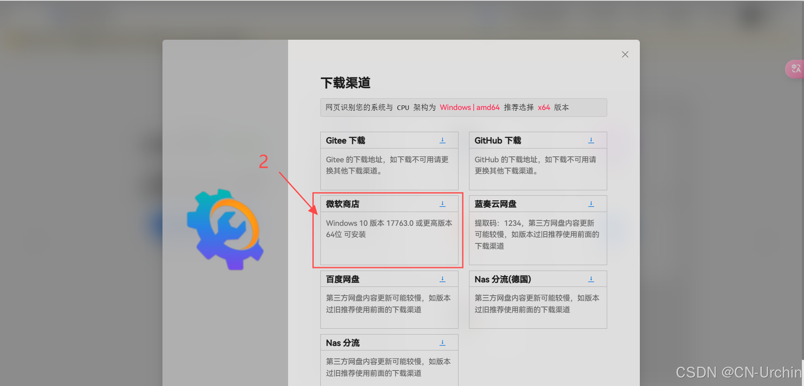
Task: Click 百度网盘 card description text
Action: click(x=388, y=304)
